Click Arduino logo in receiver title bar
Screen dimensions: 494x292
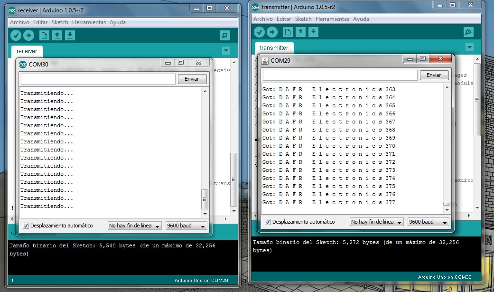tap(12, 10)
